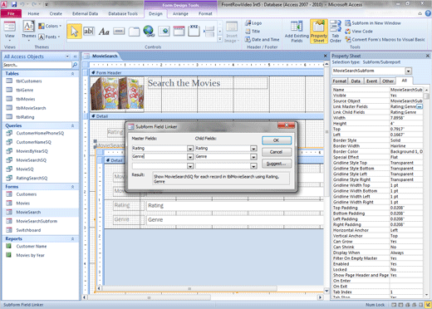Click the Save icon in quick access toolbar
Image resolution: width=432 pixels, height=309 pixels.
[14, 4]
